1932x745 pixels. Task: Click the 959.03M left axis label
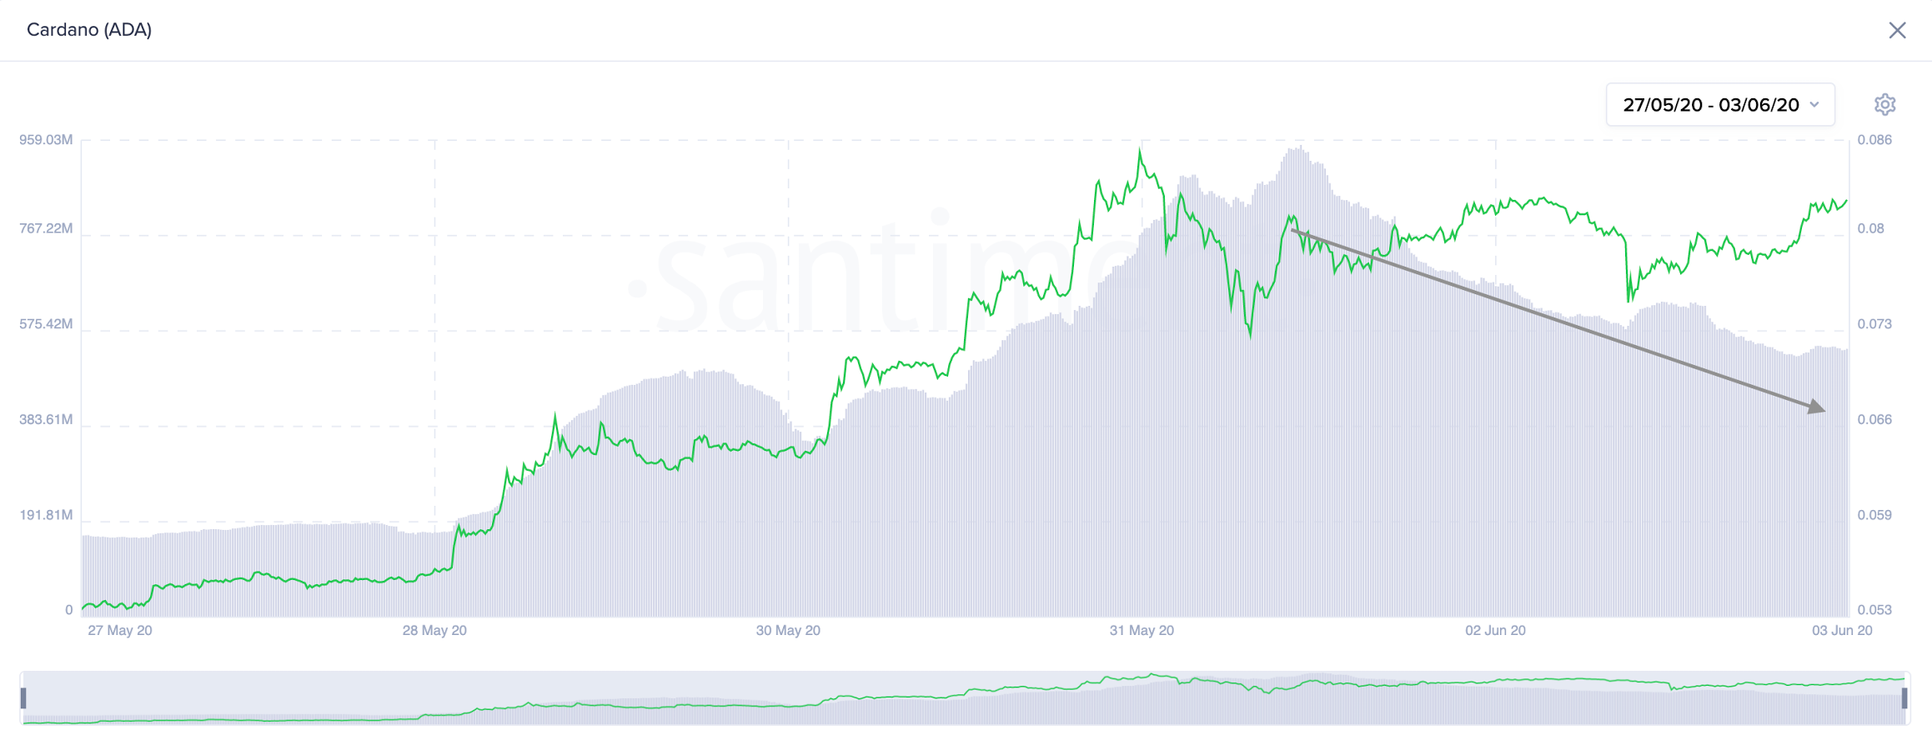click(x=46, y=140)
